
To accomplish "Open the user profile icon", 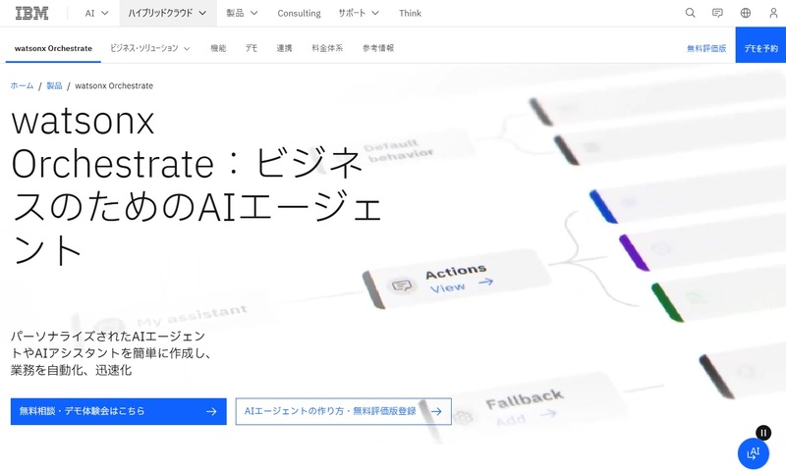I will click(x=773, y=13).
